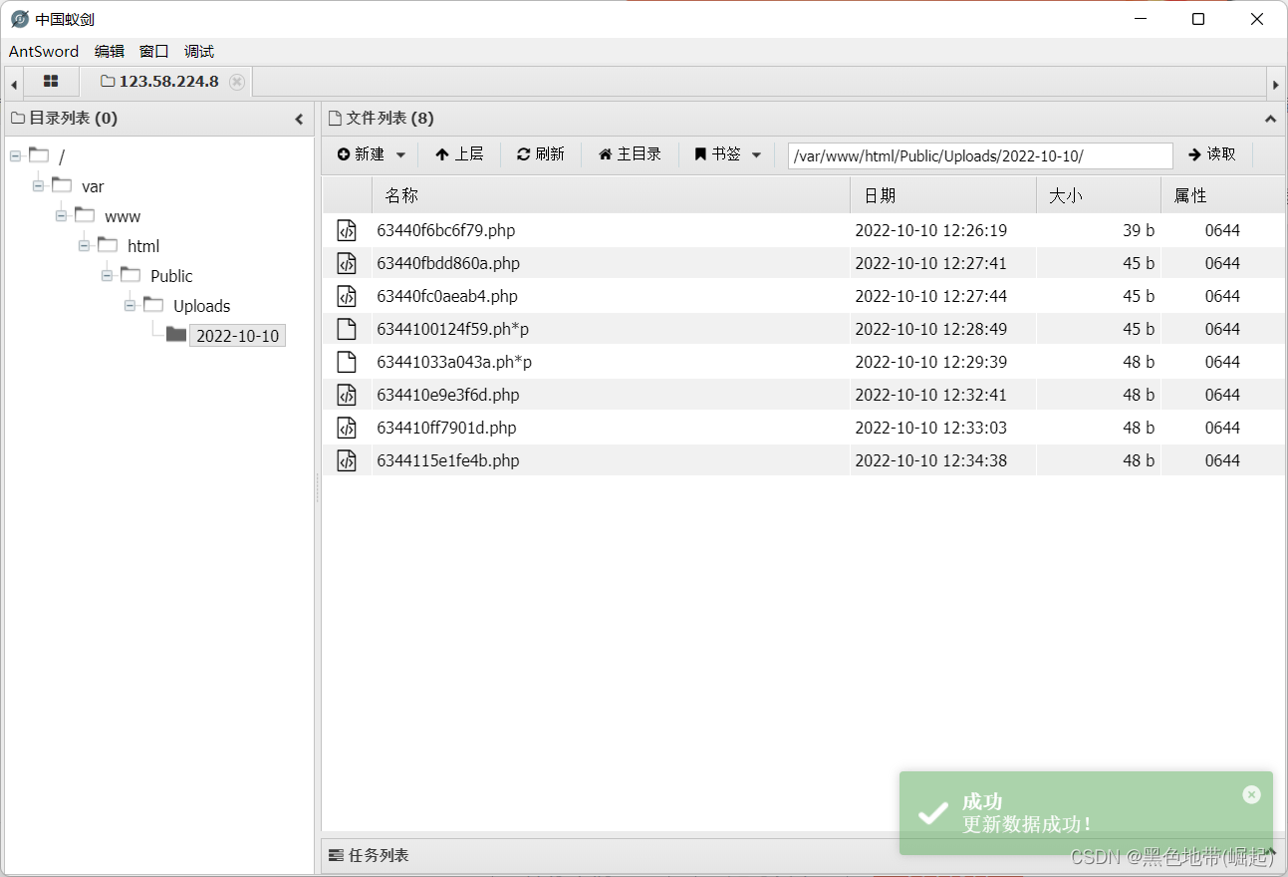Dismiss the 成功 notification close icon
1288x877 pixels.
coord(1252,794)
